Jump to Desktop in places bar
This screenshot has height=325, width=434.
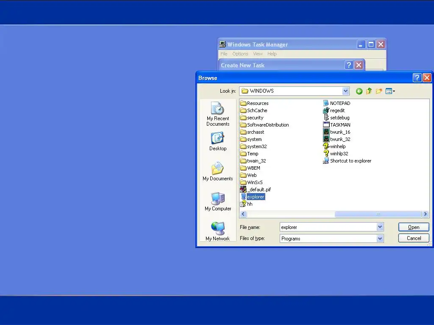[x=218, y=141]
